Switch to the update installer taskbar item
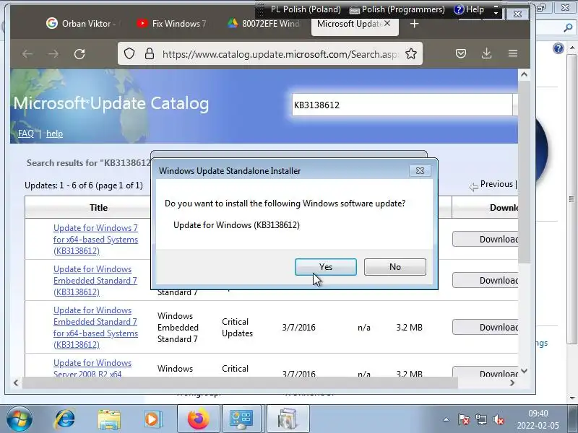 (288, 419)
